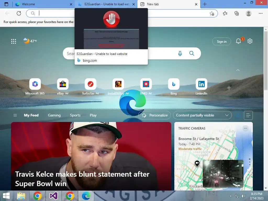Image resolution: width=268 pixels, height=201 pixels.
Task: Open the Windows Start menu
Action: (x=6, y=196)
